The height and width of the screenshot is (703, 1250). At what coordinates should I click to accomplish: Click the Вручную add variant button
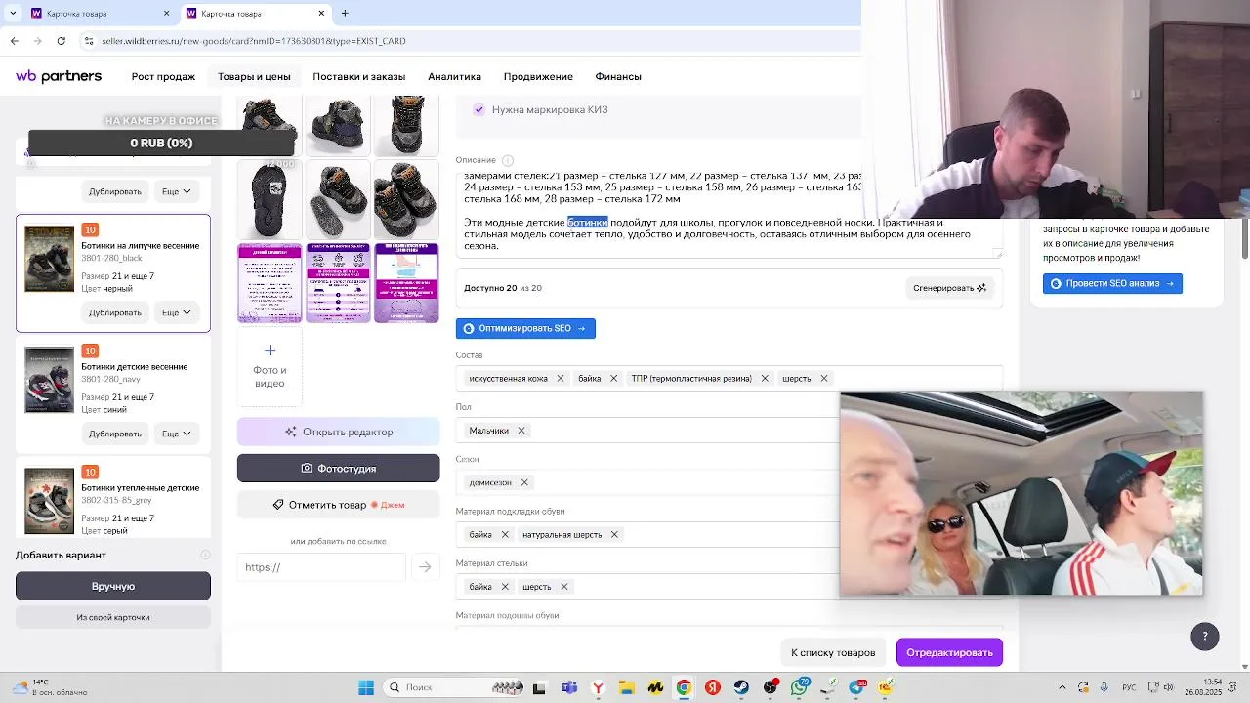pyautogui.click(x=113, y=586)
